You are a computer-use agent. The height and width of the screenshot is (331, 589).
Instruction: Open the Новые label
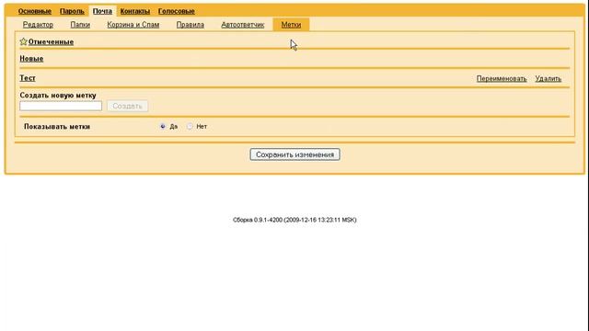point(31,59)
